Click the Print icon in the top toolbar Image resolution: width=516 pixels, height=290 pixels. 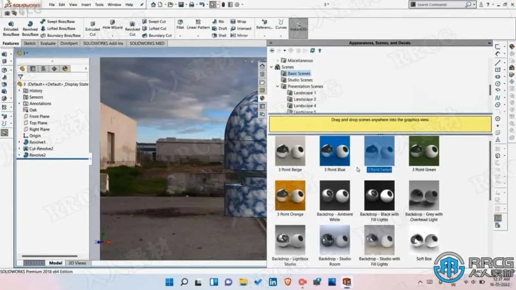point(191,4)
